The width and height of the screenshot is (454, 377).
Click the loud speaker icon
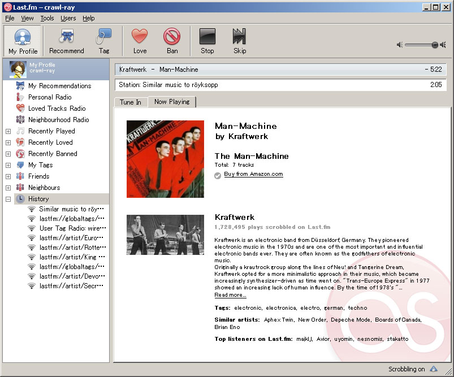(x=443, y=45)
